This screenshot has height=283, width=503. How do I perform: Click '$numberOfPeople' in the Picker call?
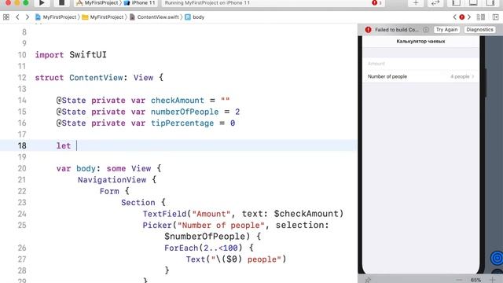(x=204, y=237)
